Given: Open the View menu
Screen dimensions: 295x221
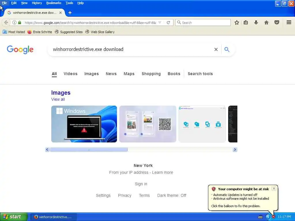Looking at the screenshot, I should coord(24,3).
